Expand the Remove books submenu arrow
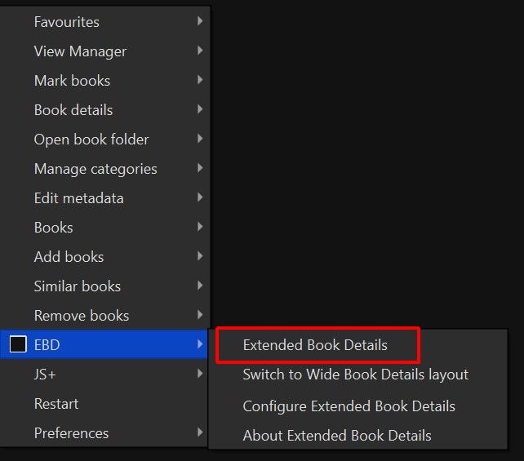Viewport: 524px width, 461px height. click(x=200, y=316)
